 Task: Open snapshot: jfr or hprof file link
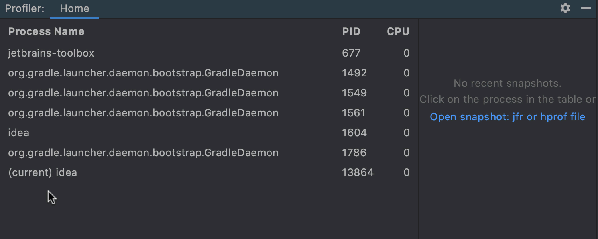(x=508, y=117)
